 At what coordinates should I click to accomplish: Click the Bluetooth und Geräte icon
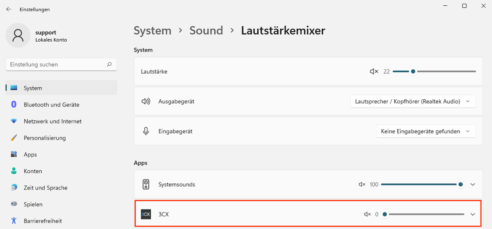tap(14, 105)
